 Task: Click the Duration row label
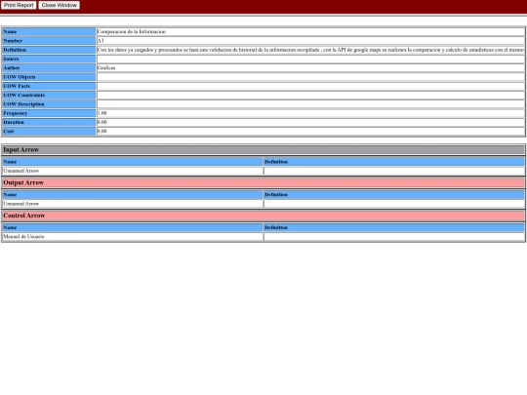point(49,122)
